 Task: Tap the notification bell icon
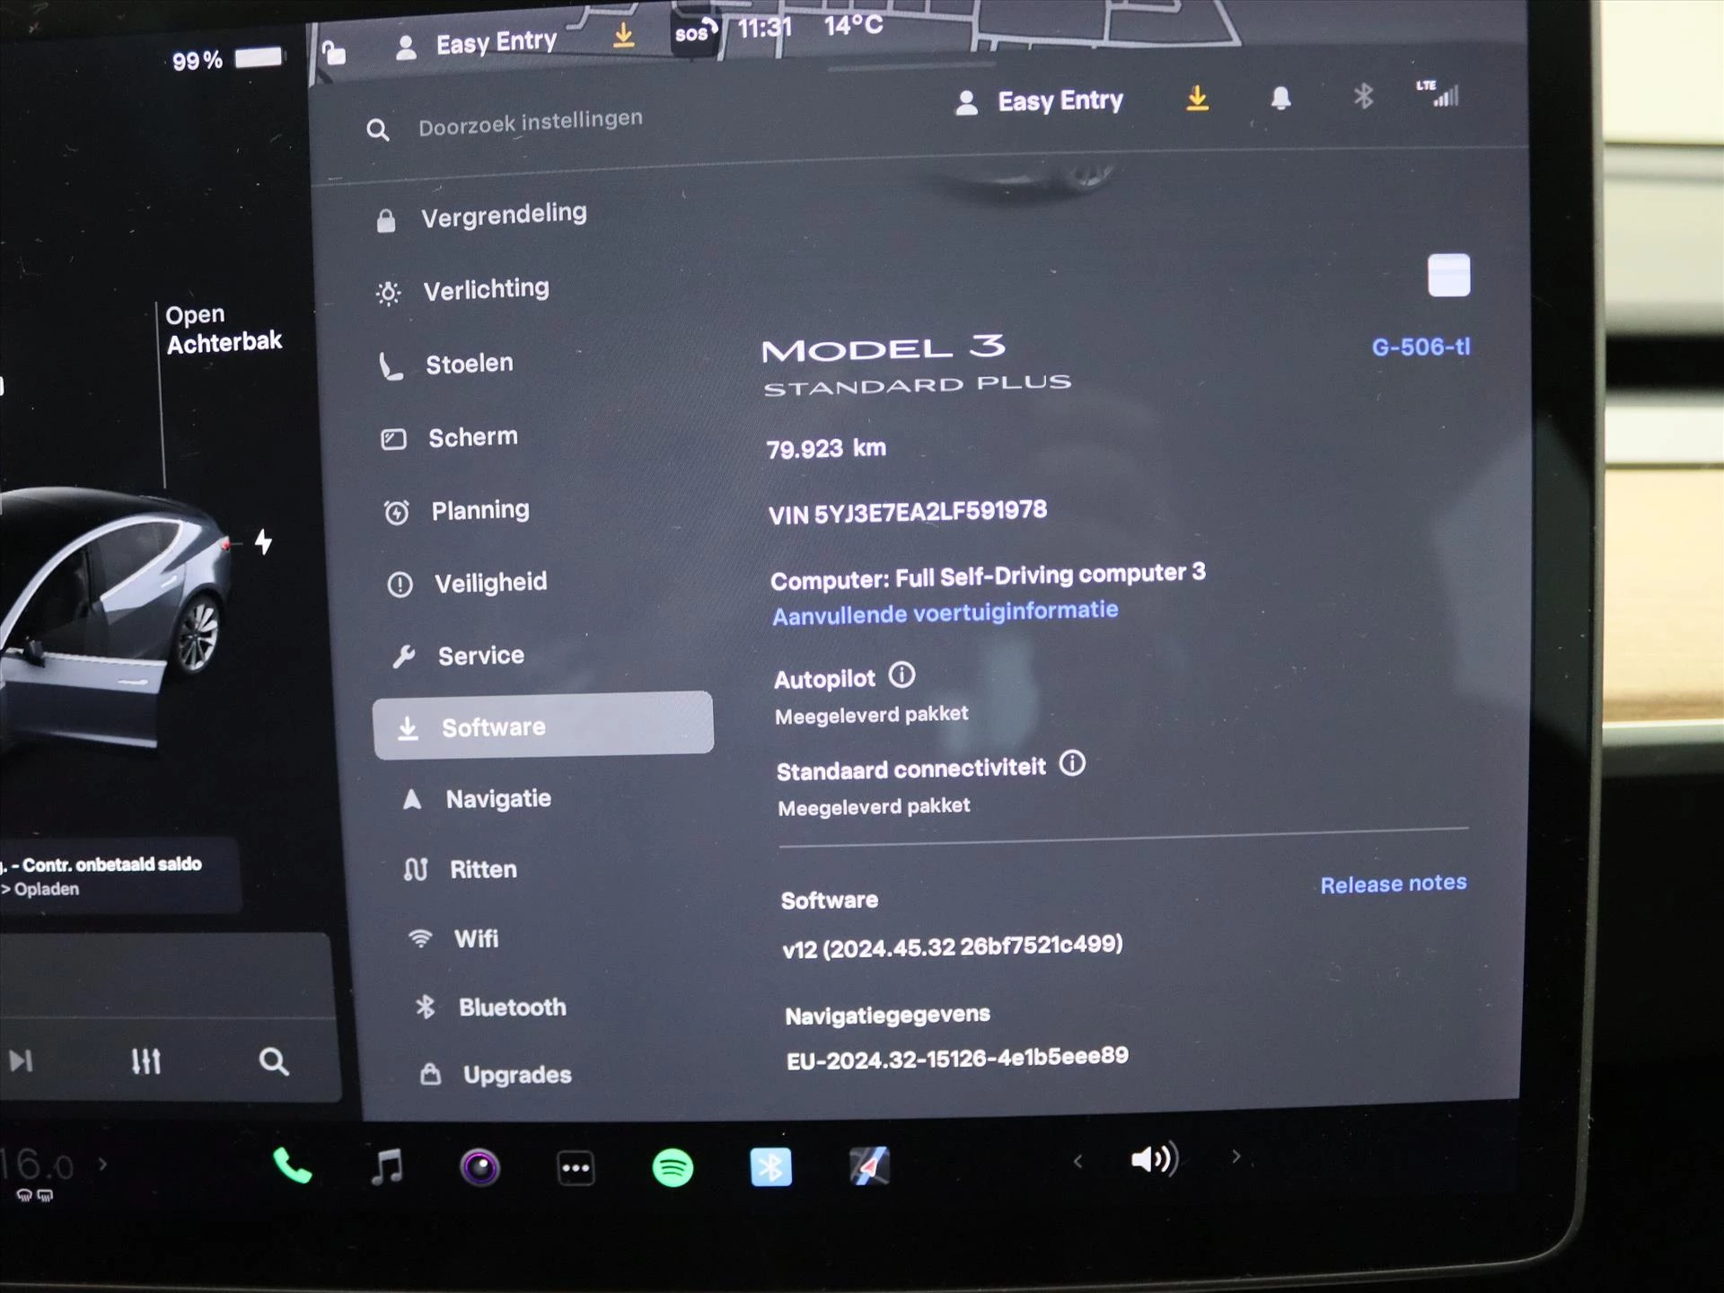coord(1281,98)
